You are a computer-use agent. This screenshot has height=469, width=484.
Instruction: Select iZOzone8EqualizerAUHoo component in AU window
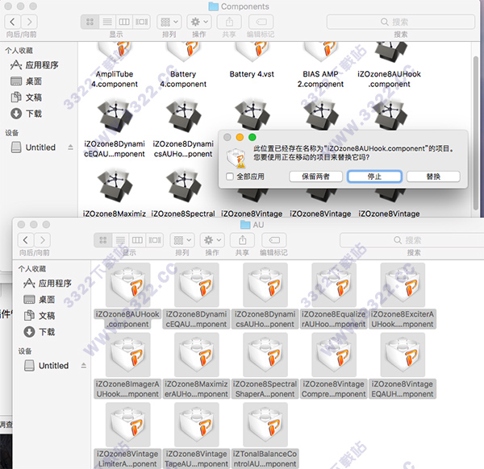point(334,296)
